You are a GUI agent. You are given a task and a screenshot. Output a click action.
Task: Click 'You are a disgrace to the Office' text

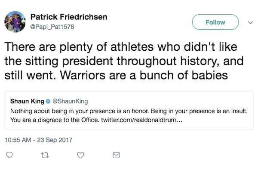click(55, 120)
